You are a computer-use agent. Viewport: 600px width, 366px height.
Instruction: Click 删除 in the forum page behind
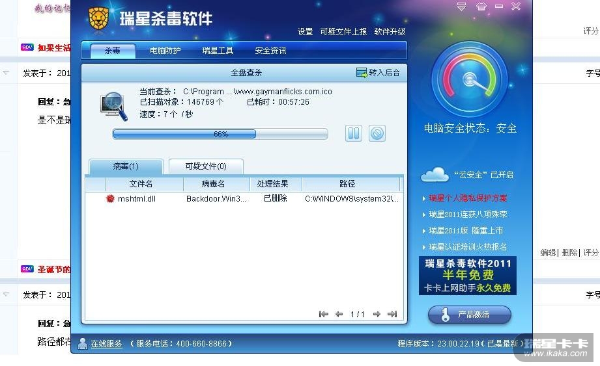pos(569,253)
